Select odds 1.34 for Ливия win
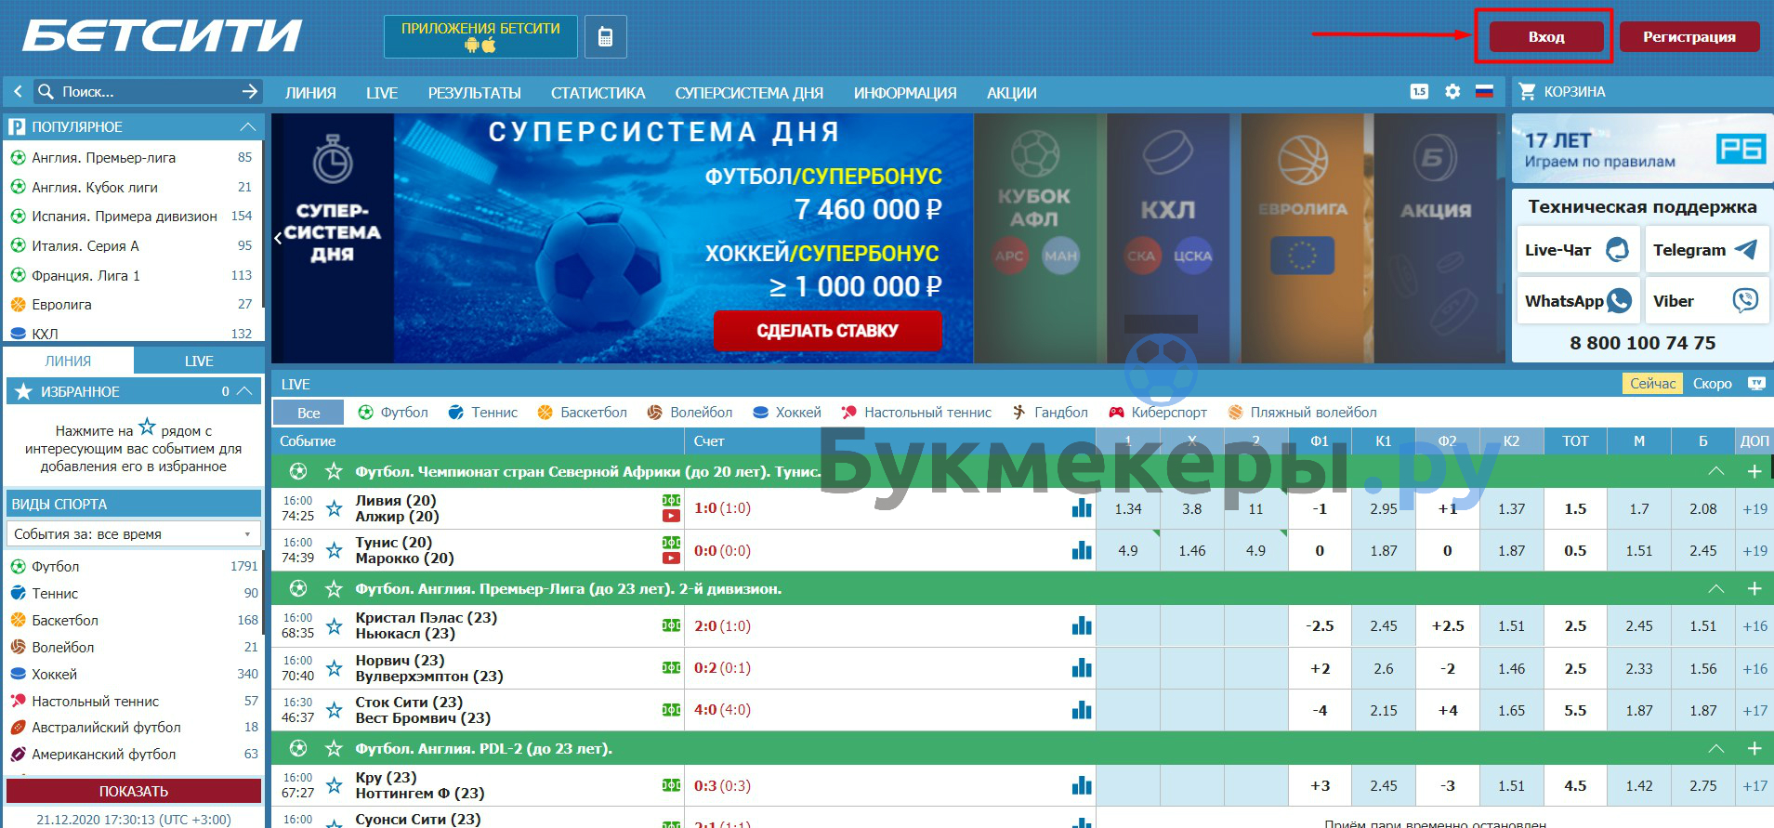The image size is (1774, 828). [1127, 508]
